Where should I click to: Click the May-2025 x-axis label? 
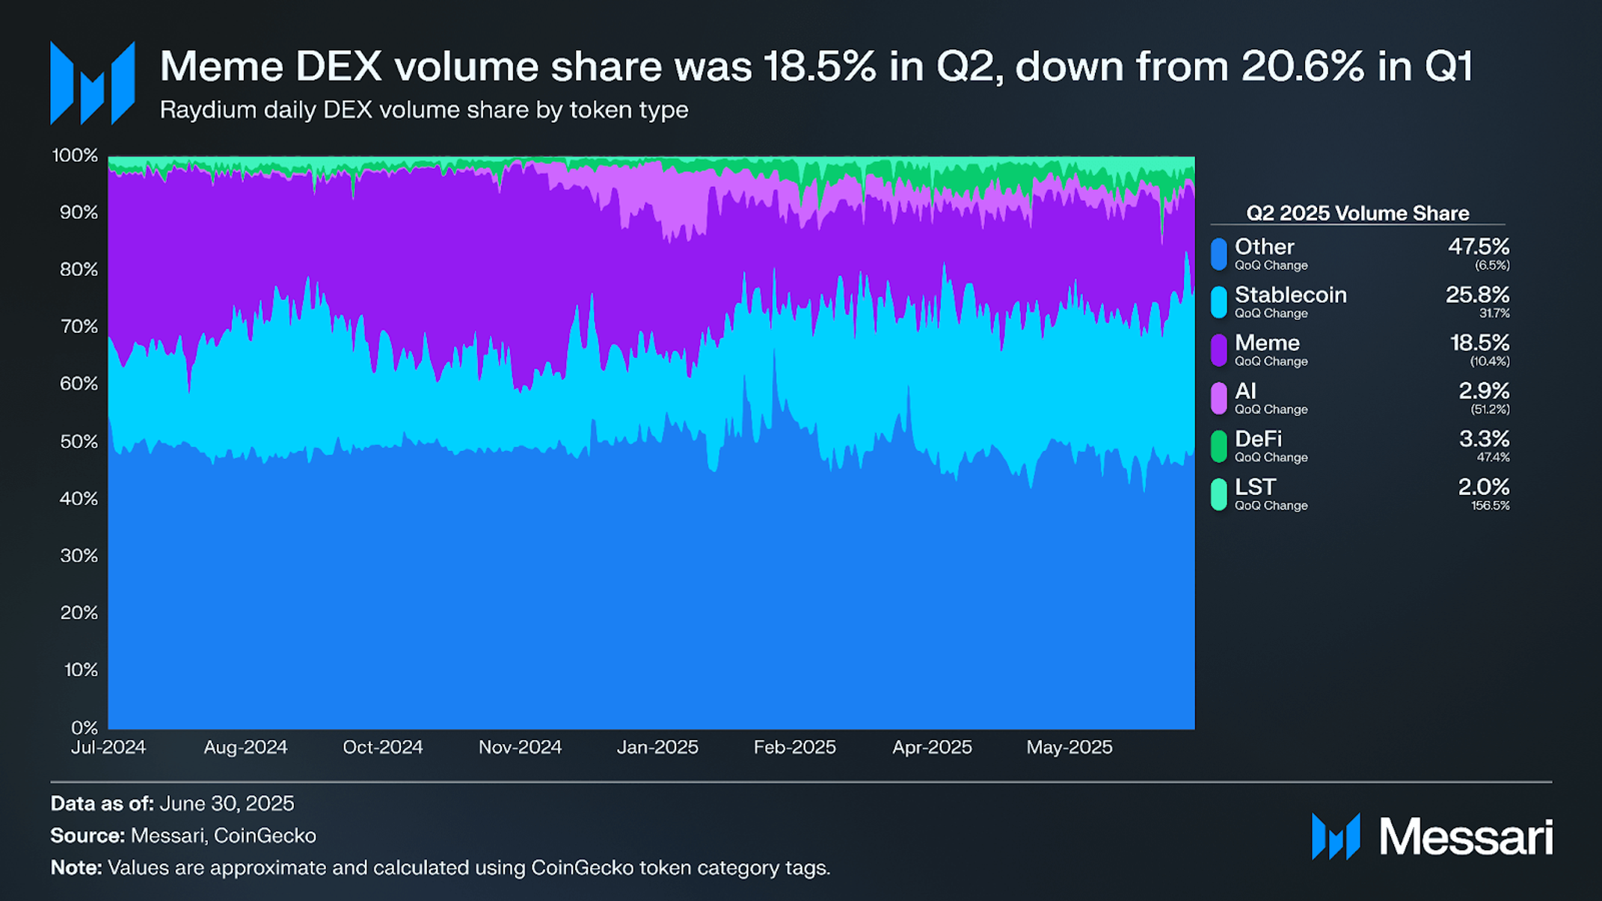(1069, 747)
